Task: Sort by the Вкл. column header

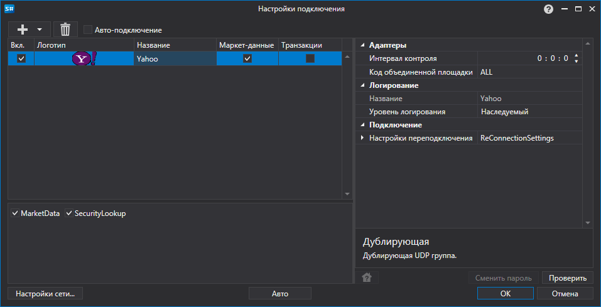Action: [x=21, y=45]
